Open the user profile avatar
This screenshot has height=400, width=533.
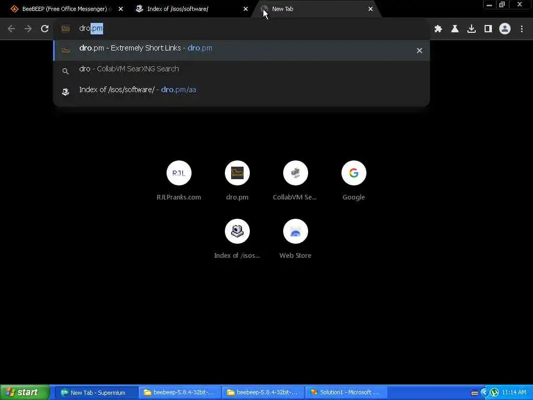(x=505, y=29)
